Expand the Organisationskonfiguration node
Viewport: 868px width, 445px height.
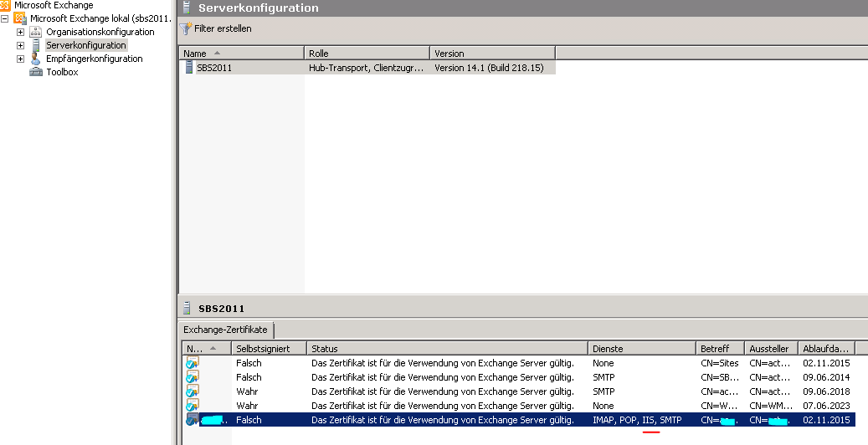click(21, 32)
